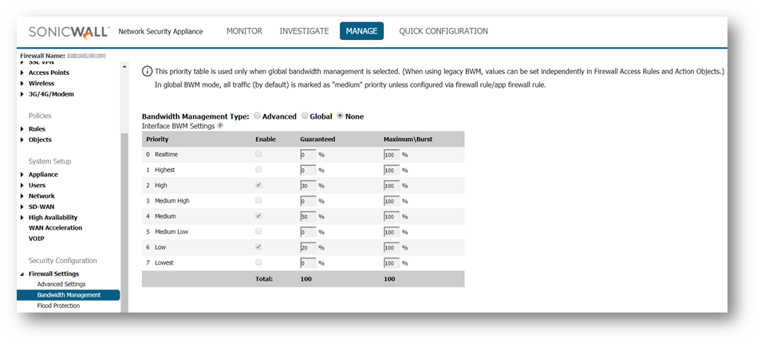
Task: Toggle Enable checkbox for Realtime priority
Action: pyautogui.click(x=258, y=154)
